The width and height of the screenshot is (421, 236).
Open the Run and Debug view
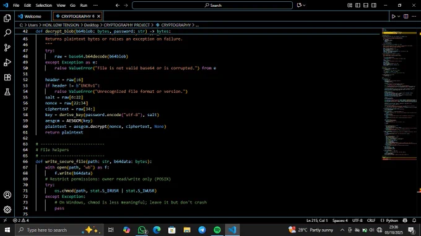[7, 62]
